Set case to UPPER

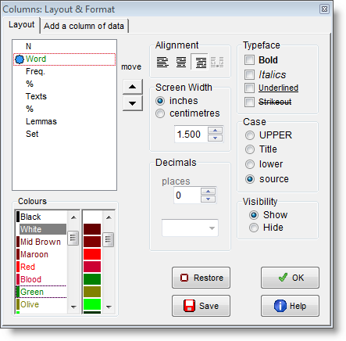[250, 135]
